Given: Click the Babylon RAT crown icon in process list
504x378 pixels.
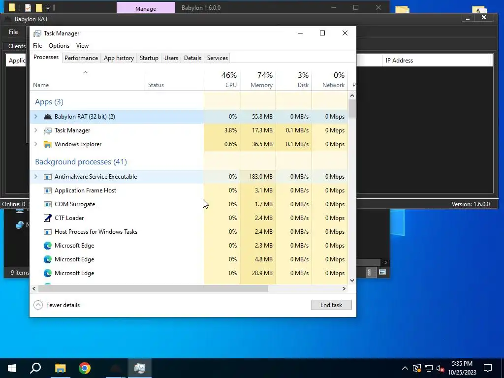Looking at the screenshot, I should click(x=48, y=117).
